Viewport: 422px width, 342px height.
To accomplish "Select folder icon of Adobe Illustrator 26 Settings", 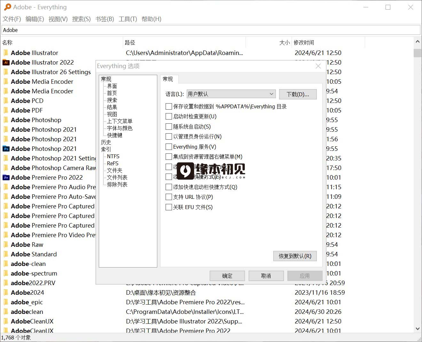I will [6, 72].
